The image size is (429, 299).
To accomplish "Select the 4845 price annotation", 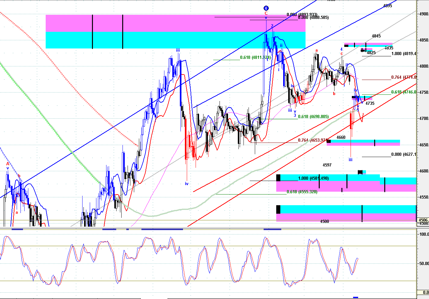I will coord(376,36).
